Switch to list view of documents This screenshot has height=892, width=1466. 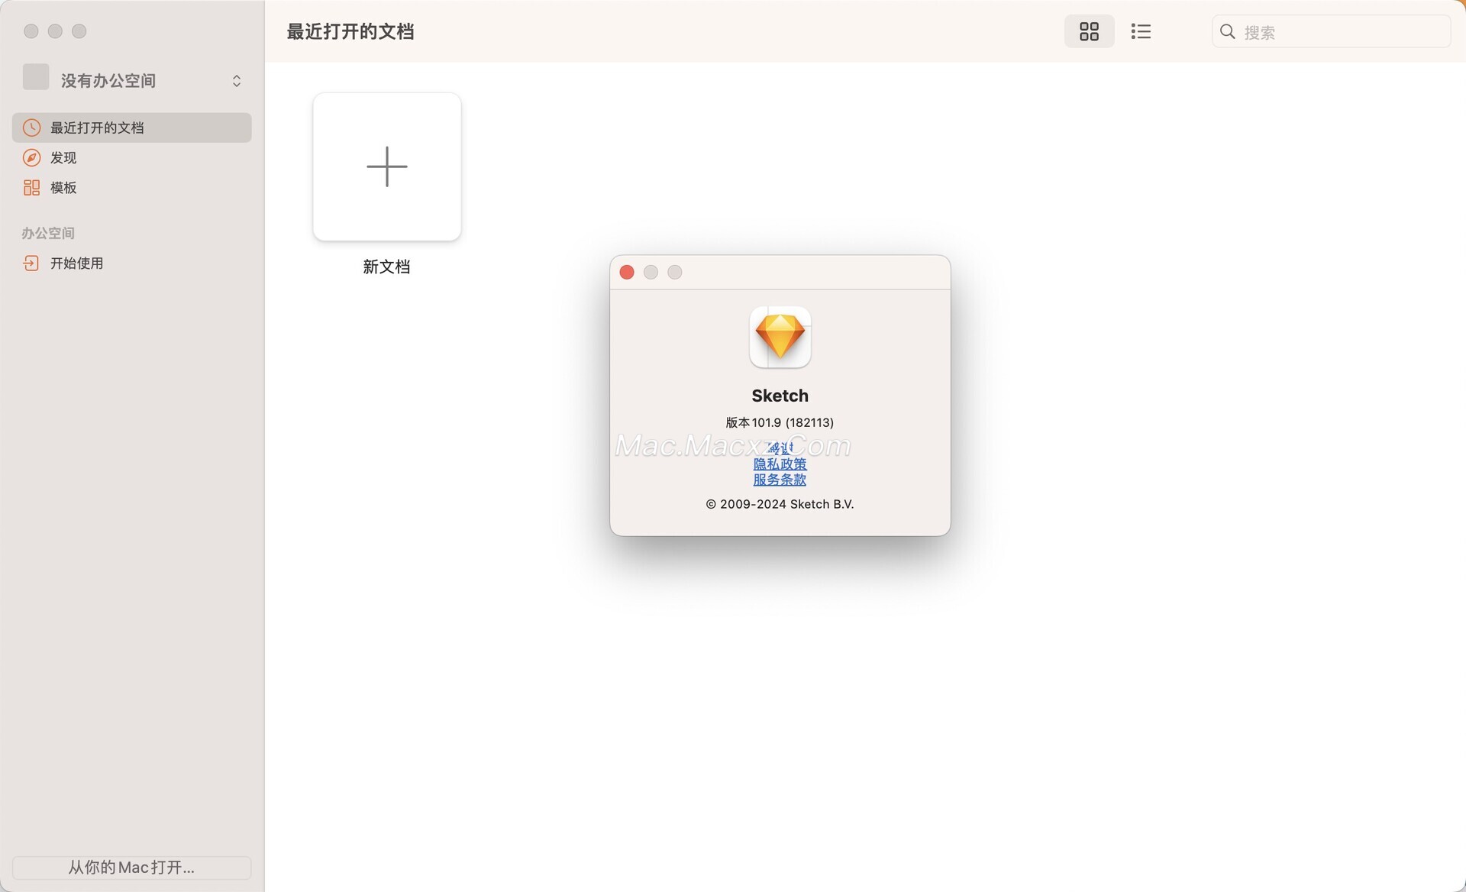(x=1141, y=31)
